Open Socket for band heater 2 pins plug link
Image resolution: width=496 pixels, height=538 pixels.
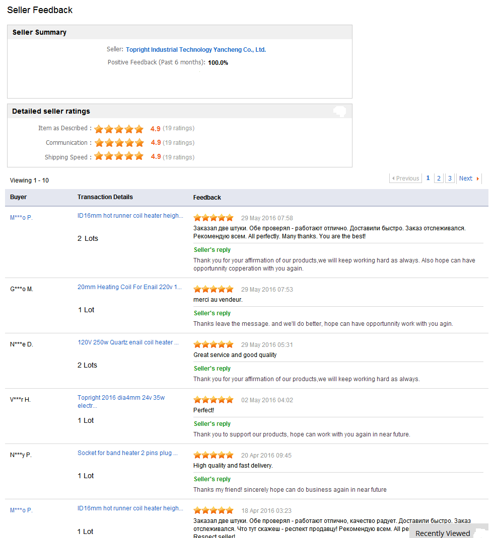point(127,453)
